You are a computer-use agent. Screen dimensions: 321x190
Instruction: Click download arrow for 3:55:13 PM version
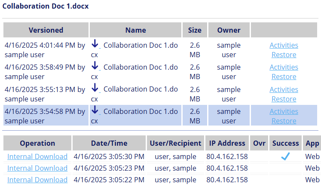point(95,88)
